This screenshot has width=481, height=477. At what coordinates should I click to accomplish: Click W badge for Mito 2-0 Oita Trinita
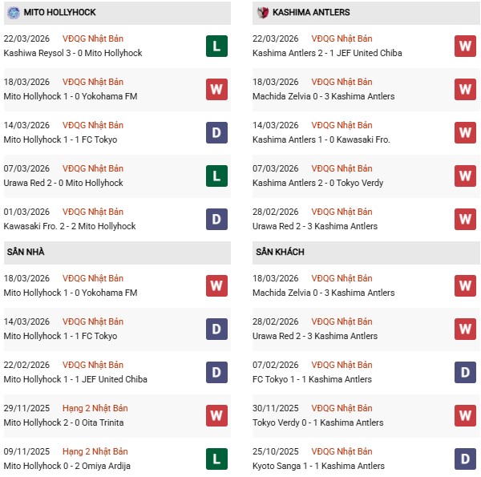(216, 415)
